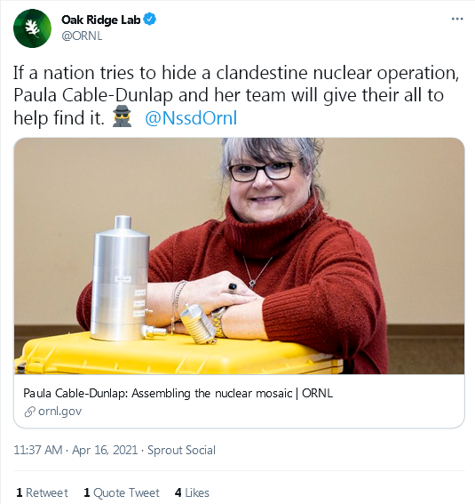Open the @NssdOrnl mention link
This screenshot has height=504, width=475.
(191, 118)
